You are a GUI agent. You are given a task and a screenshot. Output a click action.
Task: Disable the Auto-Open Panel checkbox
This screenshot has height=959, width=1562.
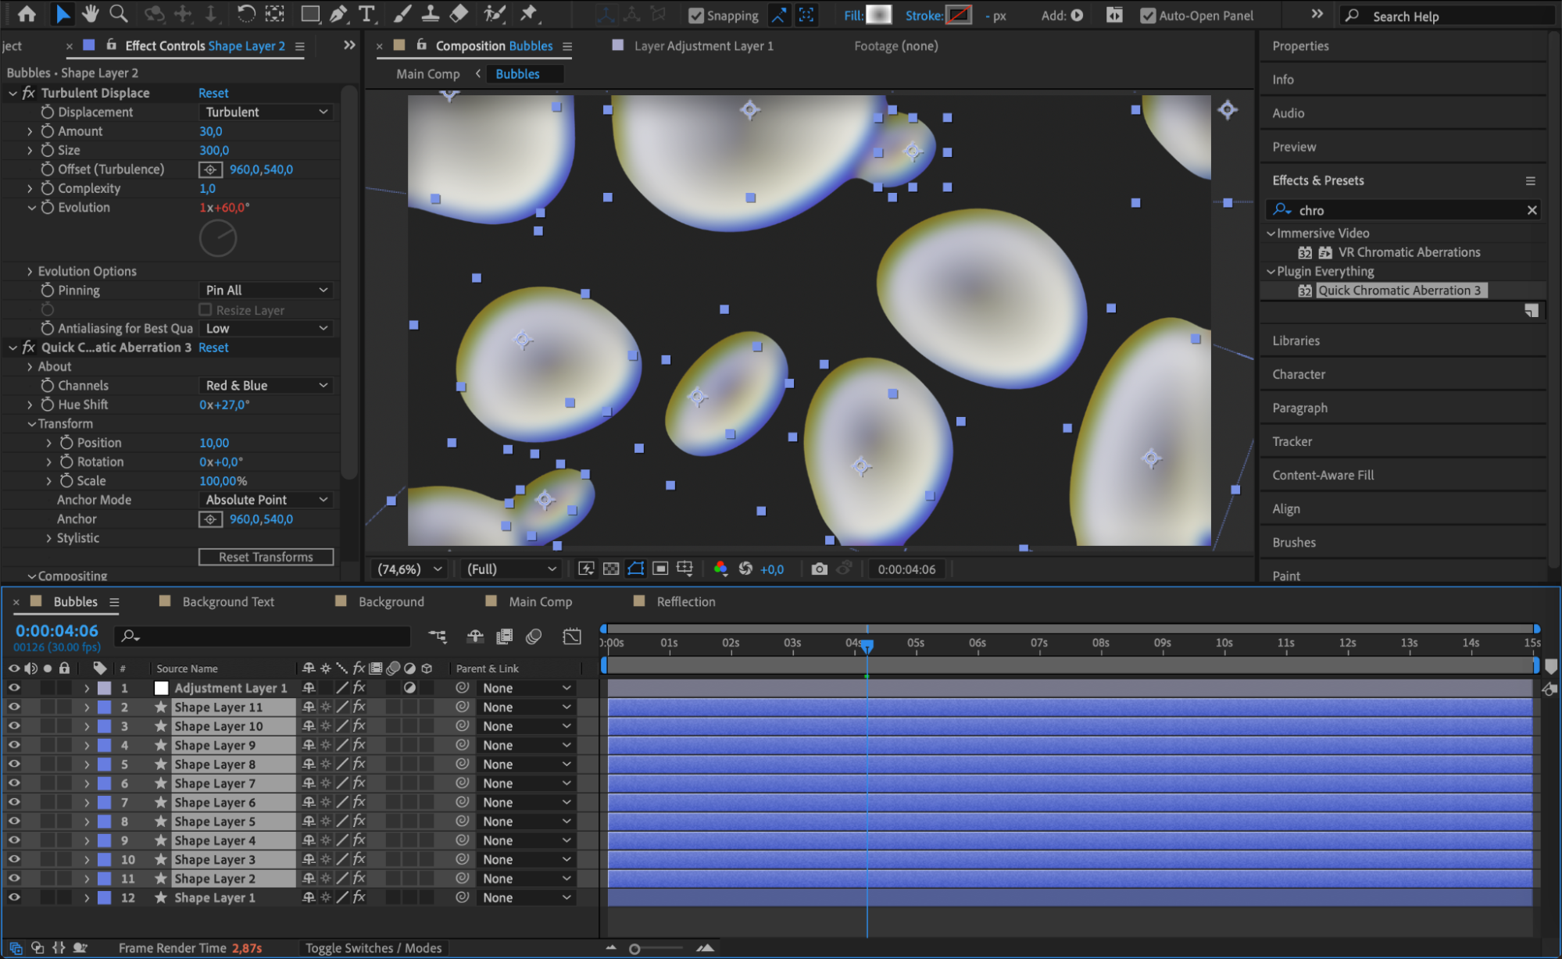(1147, 16)
